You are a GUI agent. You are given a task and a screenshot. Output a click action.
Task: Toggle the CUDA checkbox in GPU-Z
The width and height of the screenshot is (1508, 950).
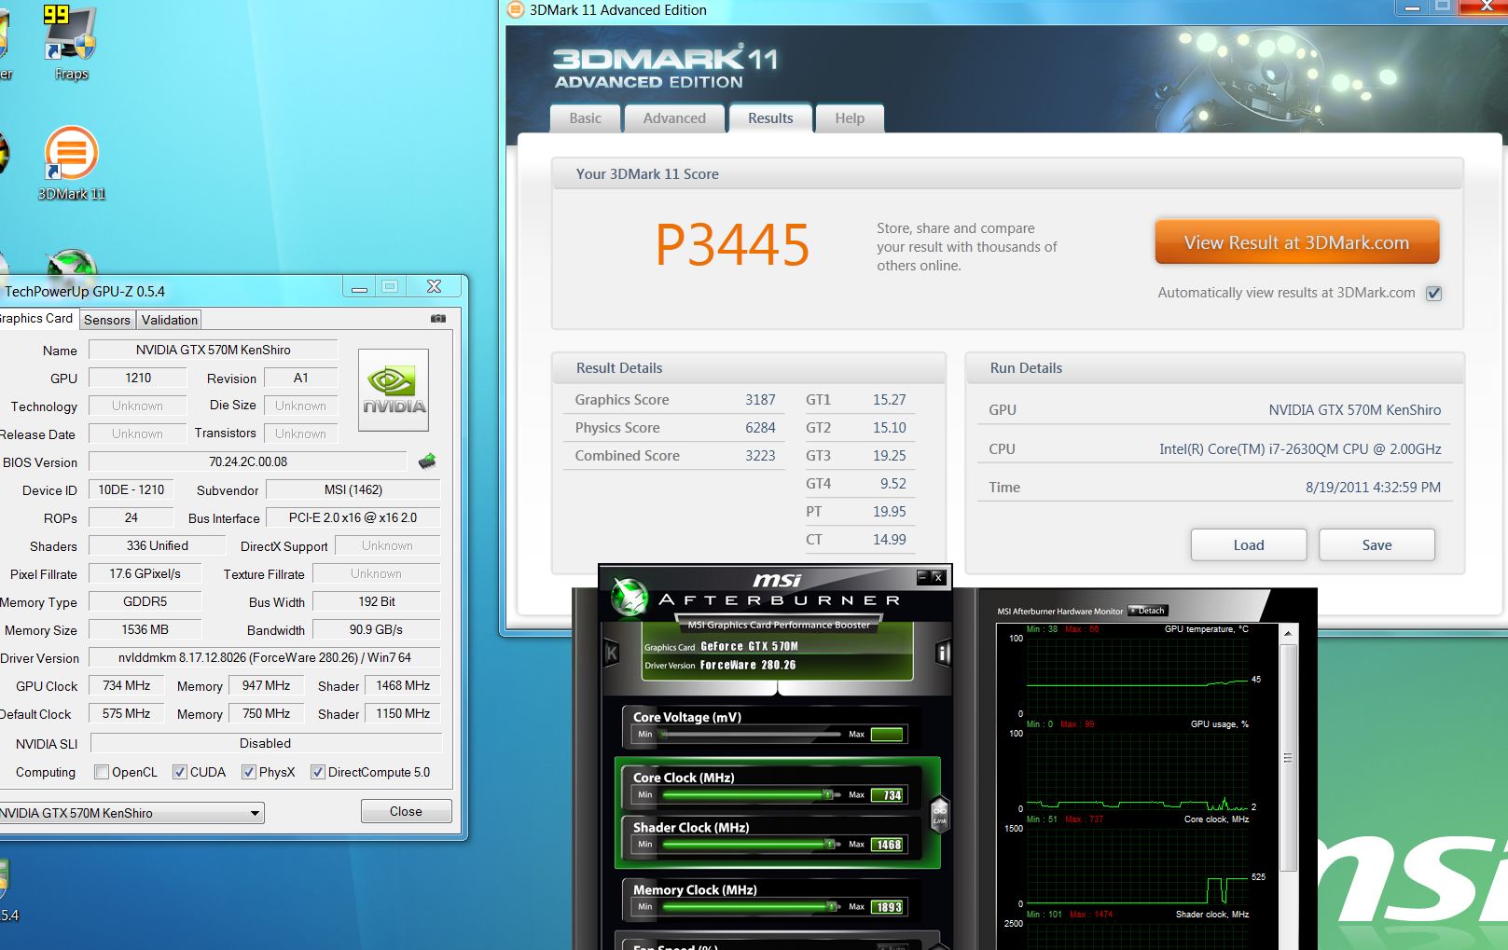pos(180,772)
